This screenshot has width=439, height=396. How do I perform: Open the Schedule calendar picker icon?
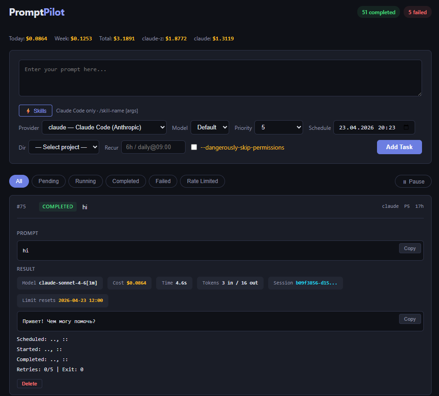coord(405,128)
